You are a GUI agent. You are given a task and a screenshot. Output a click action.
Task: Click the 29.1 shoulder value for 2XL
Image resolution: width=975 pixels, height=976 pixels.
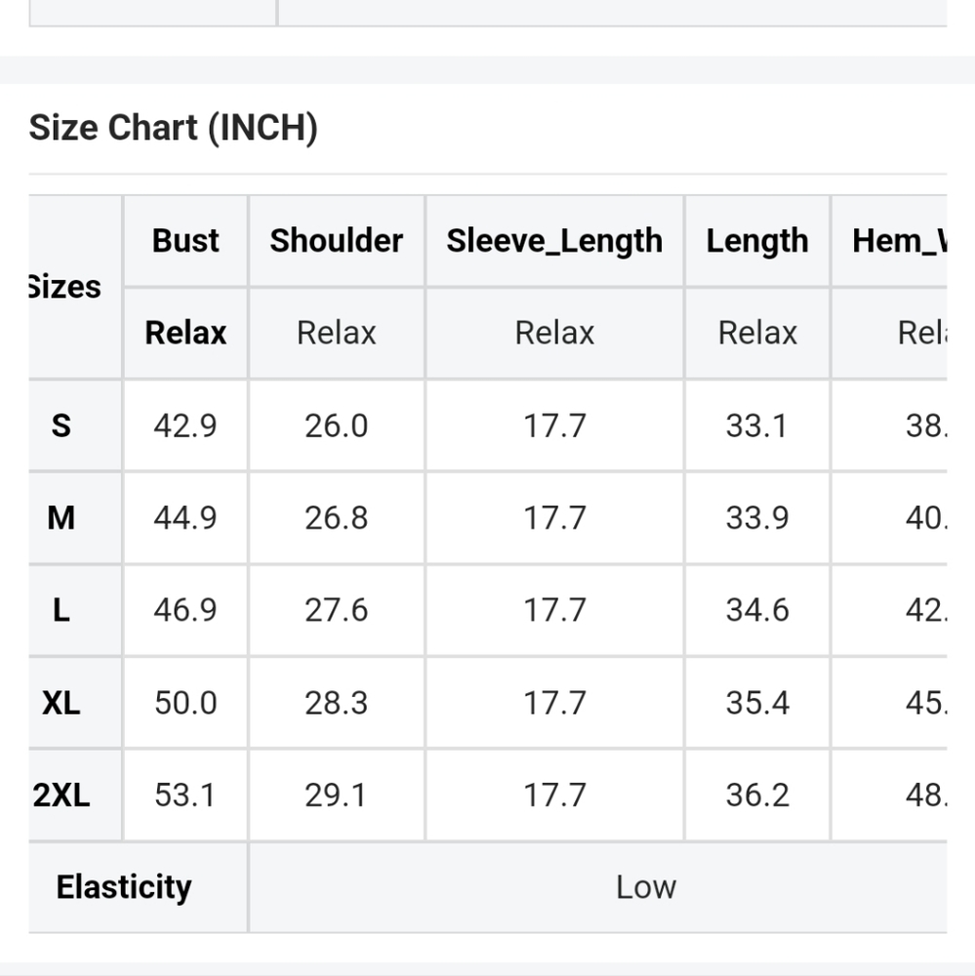[x=336, y=794]
